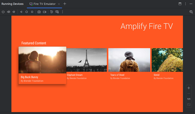
Task: Click the Back triangle navigation icon
Action: point(21,12)
